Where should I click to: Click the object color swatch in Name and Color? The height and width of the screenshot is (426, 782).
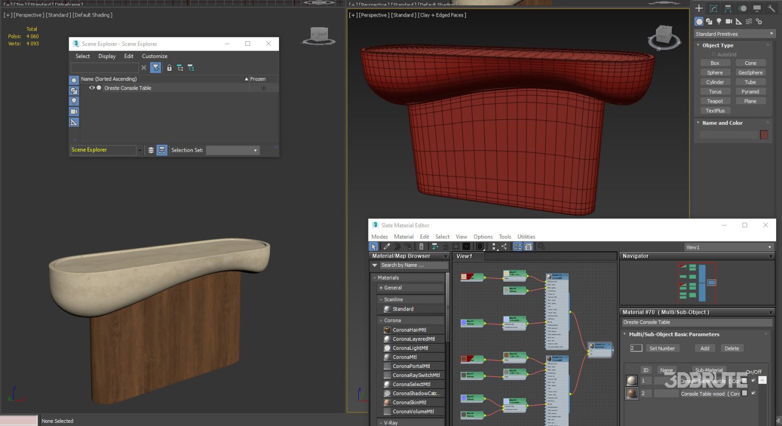(x=764, y=135)
